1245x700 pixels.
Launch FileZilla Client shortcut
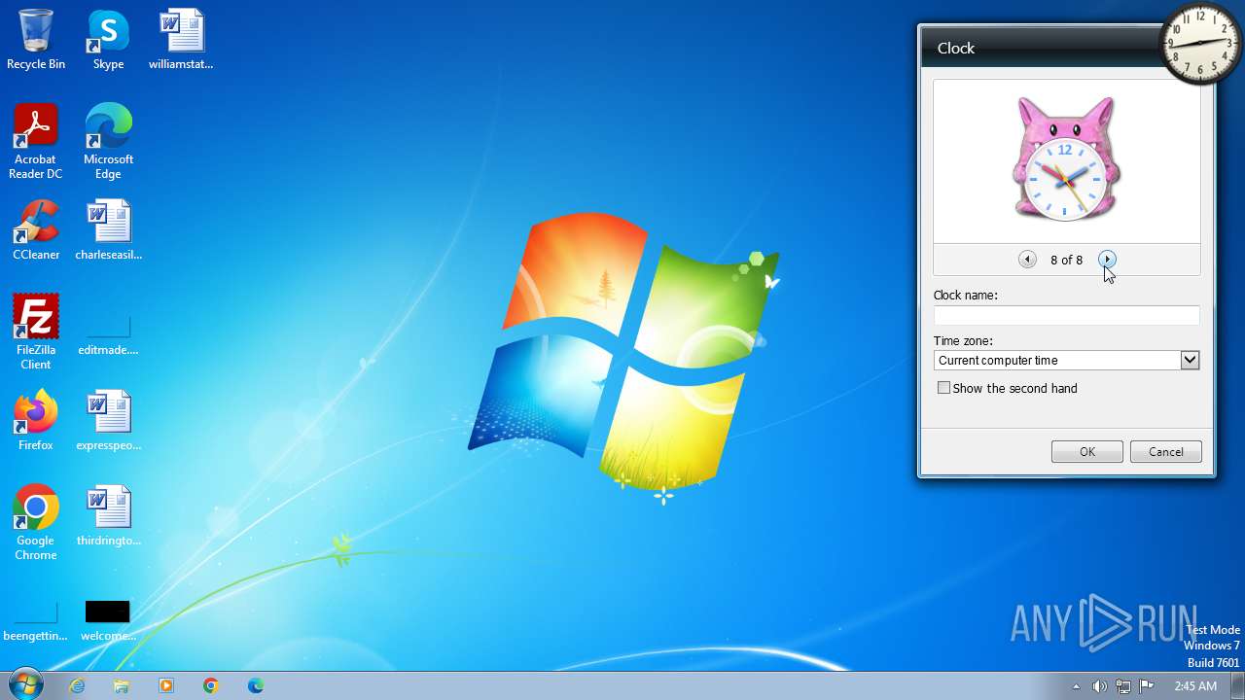36,332
